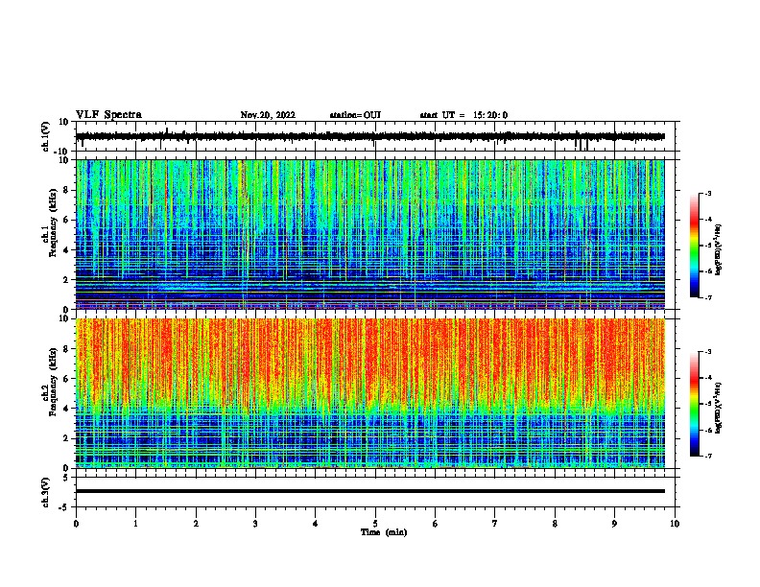Click the "station=OUJ" label

[x=355, y=115]
